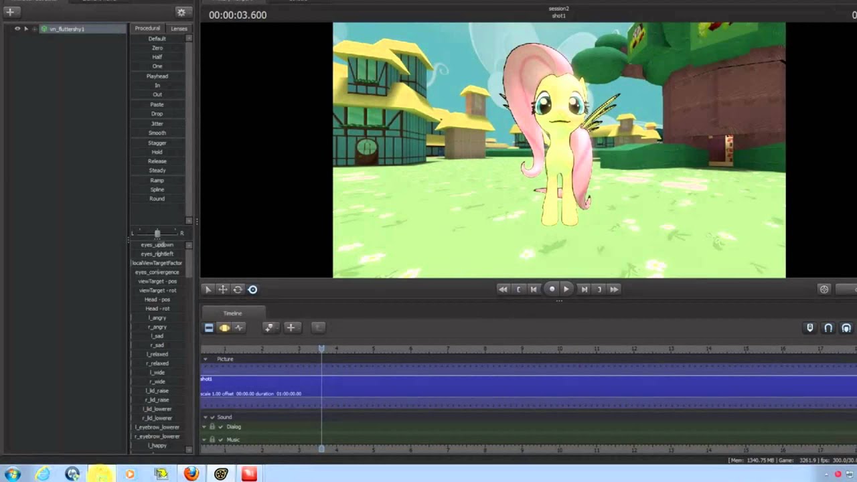Click the timeline plus add button

tap(291, 327)
